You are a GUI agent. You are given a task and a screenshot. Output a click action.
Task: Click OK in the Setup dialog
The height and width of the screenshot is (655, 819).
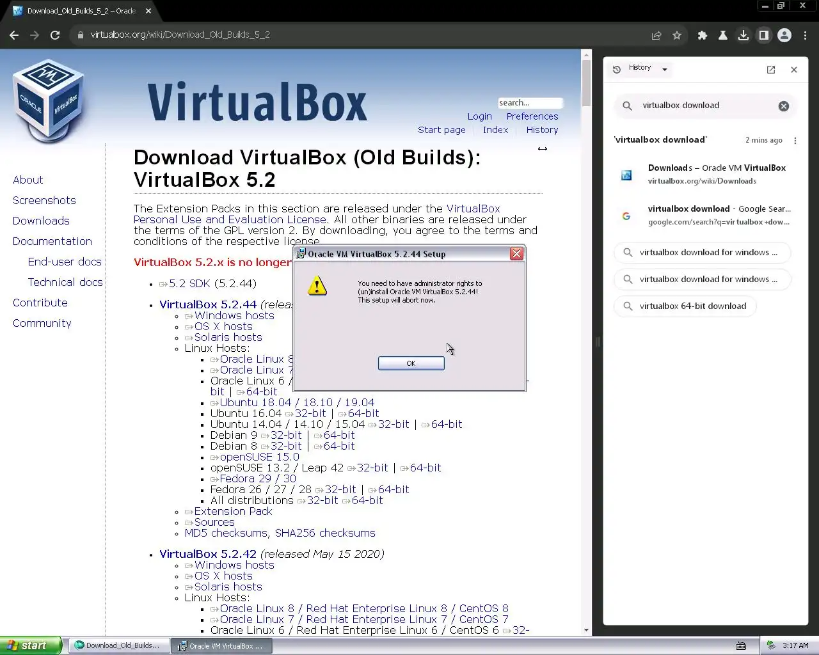(x=411, y=363)
